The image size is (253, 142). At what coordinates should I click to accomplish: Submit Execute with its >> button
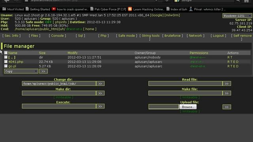[x=100, y=106]
